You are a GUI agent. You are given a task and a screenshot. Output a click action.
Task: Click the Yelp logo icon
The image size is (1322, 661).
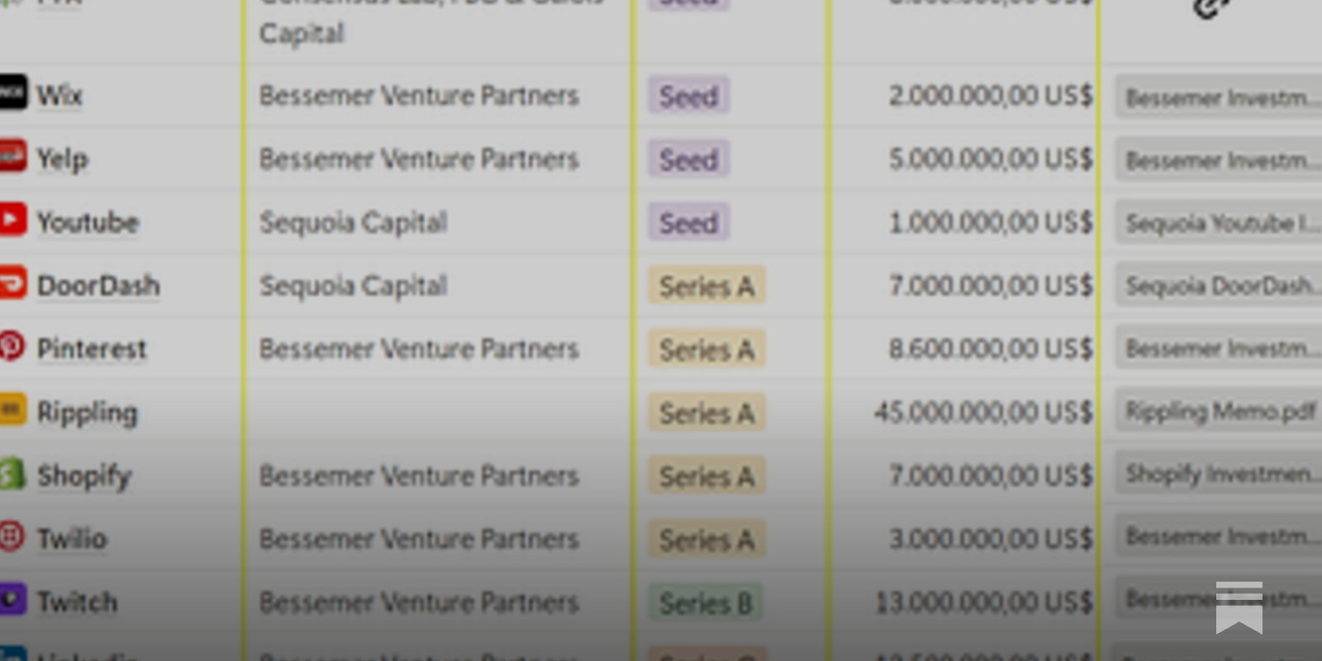pyautogui.click(x=12, y=157)
